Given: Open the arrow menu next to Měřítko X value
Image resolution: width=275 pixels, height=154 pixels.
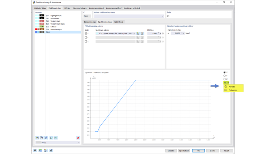Looking at the screenshot, I should click(160, 34).
